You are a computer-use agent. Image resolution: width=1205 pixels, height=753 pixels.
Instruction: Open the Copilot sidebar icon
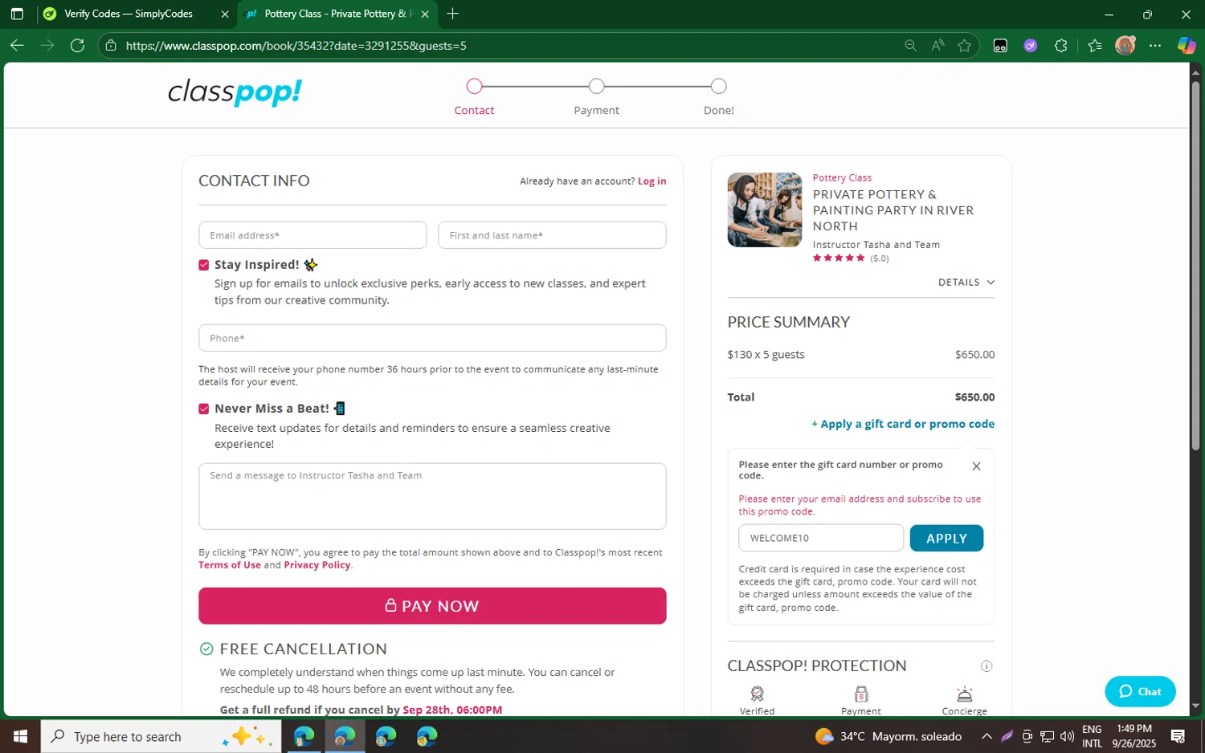click(x=1187, y=46)
